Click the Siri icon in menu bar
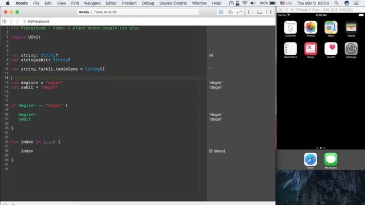 point(347,3)
